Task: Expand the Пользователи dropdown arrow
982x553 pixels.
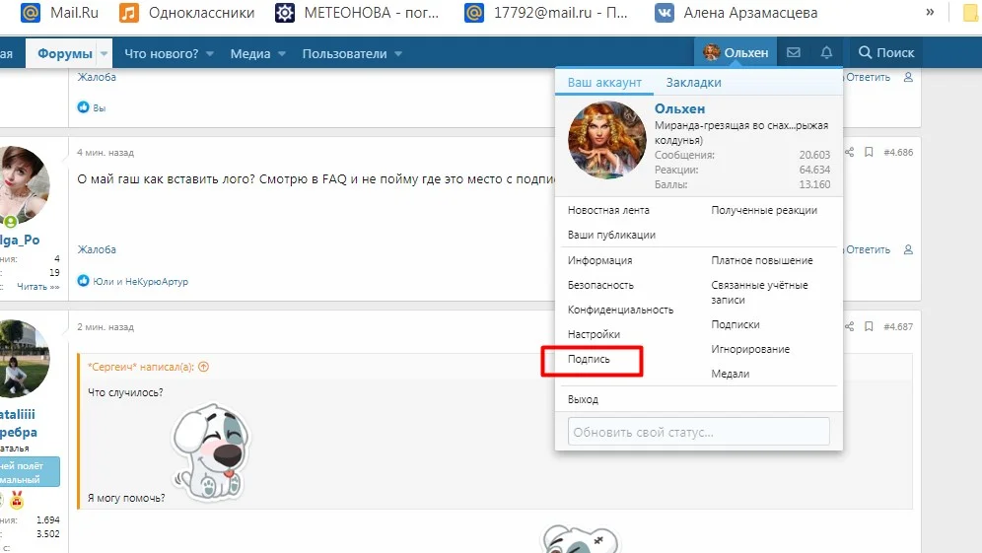Action: tap(398, 54)
